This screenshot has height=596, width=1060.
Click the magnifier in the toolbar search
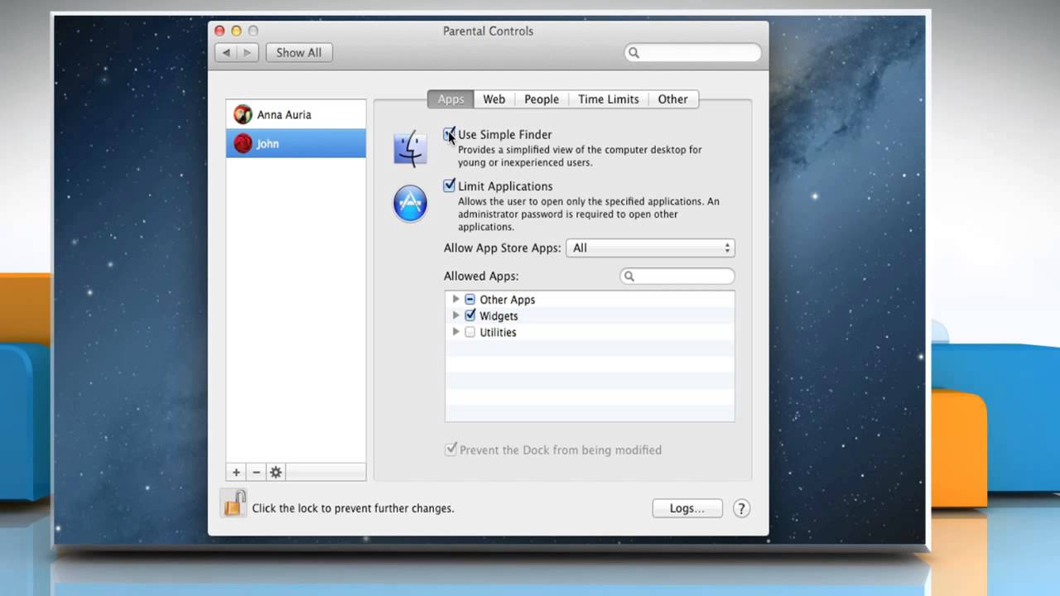(634, 53)
